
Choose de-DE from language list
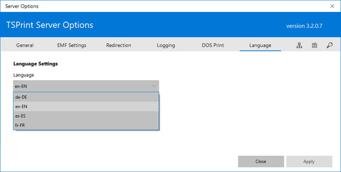coord(86,97)
